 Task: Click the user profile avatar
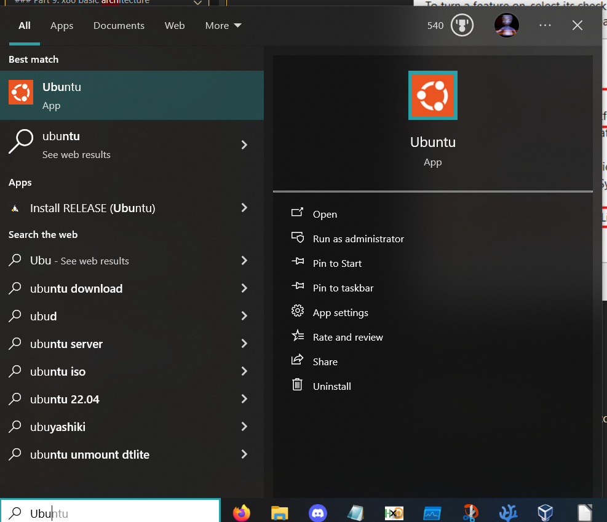click(507, 25)
